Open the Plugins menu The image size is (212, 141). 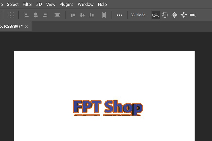[x=66, y=4]
